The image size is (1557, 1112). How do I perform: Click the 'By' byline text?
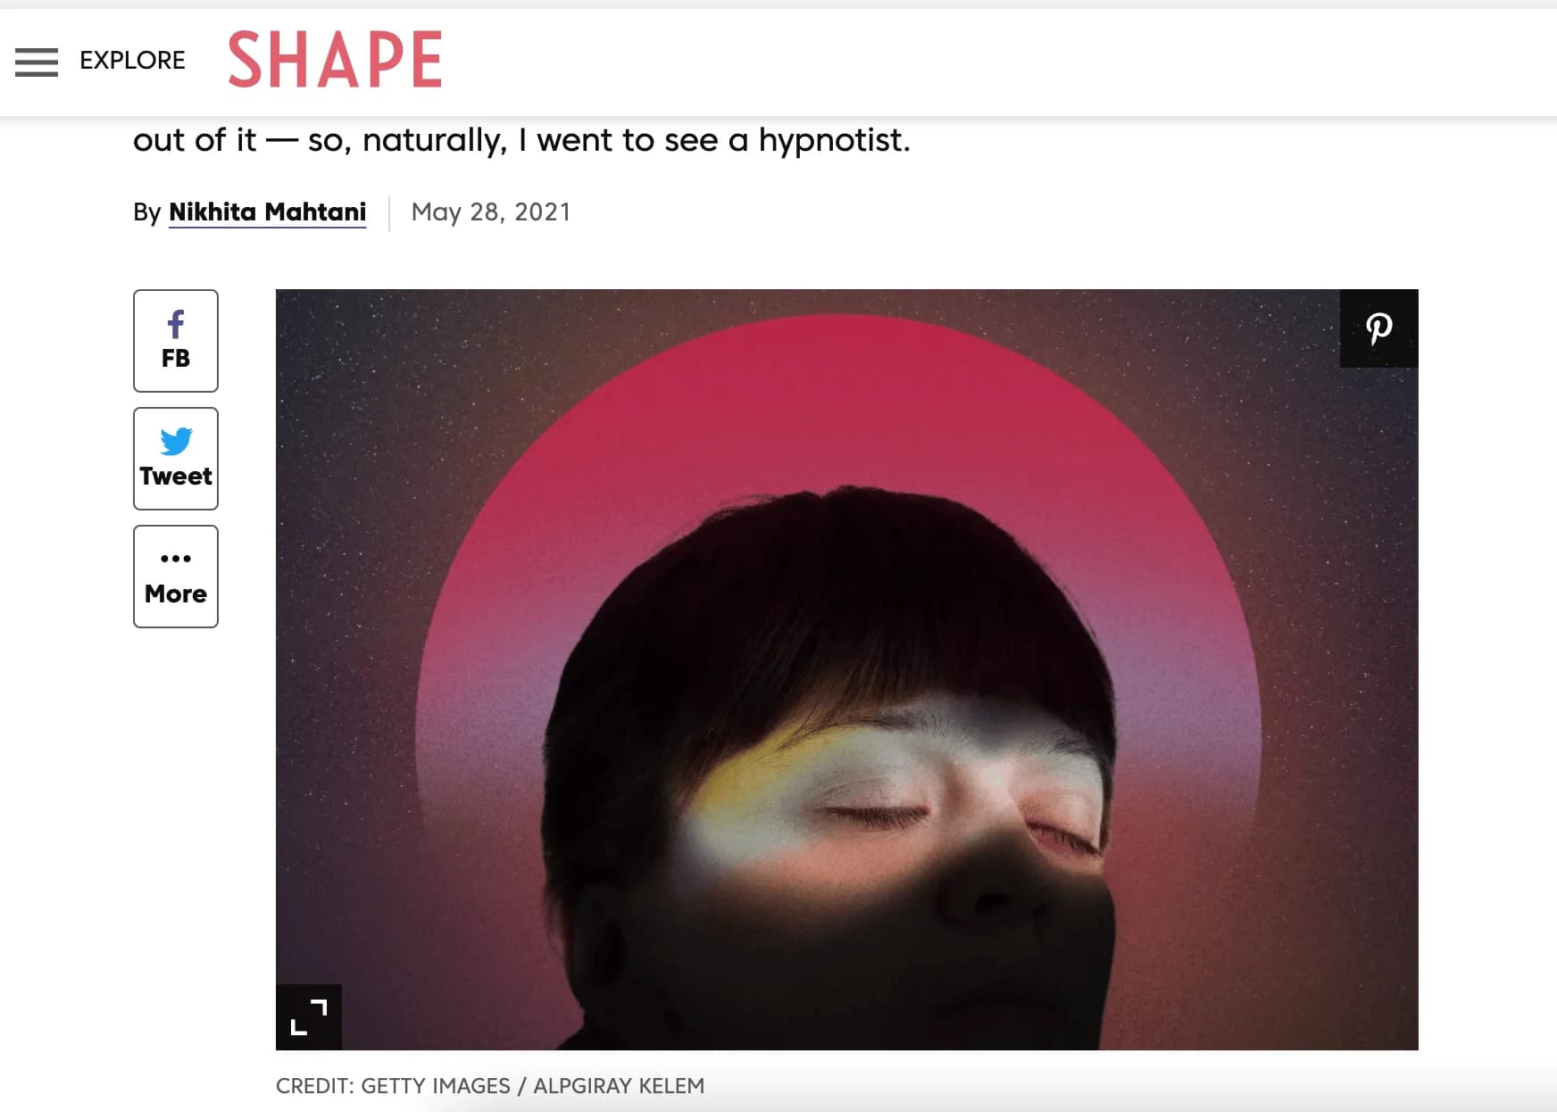point(146,212)
